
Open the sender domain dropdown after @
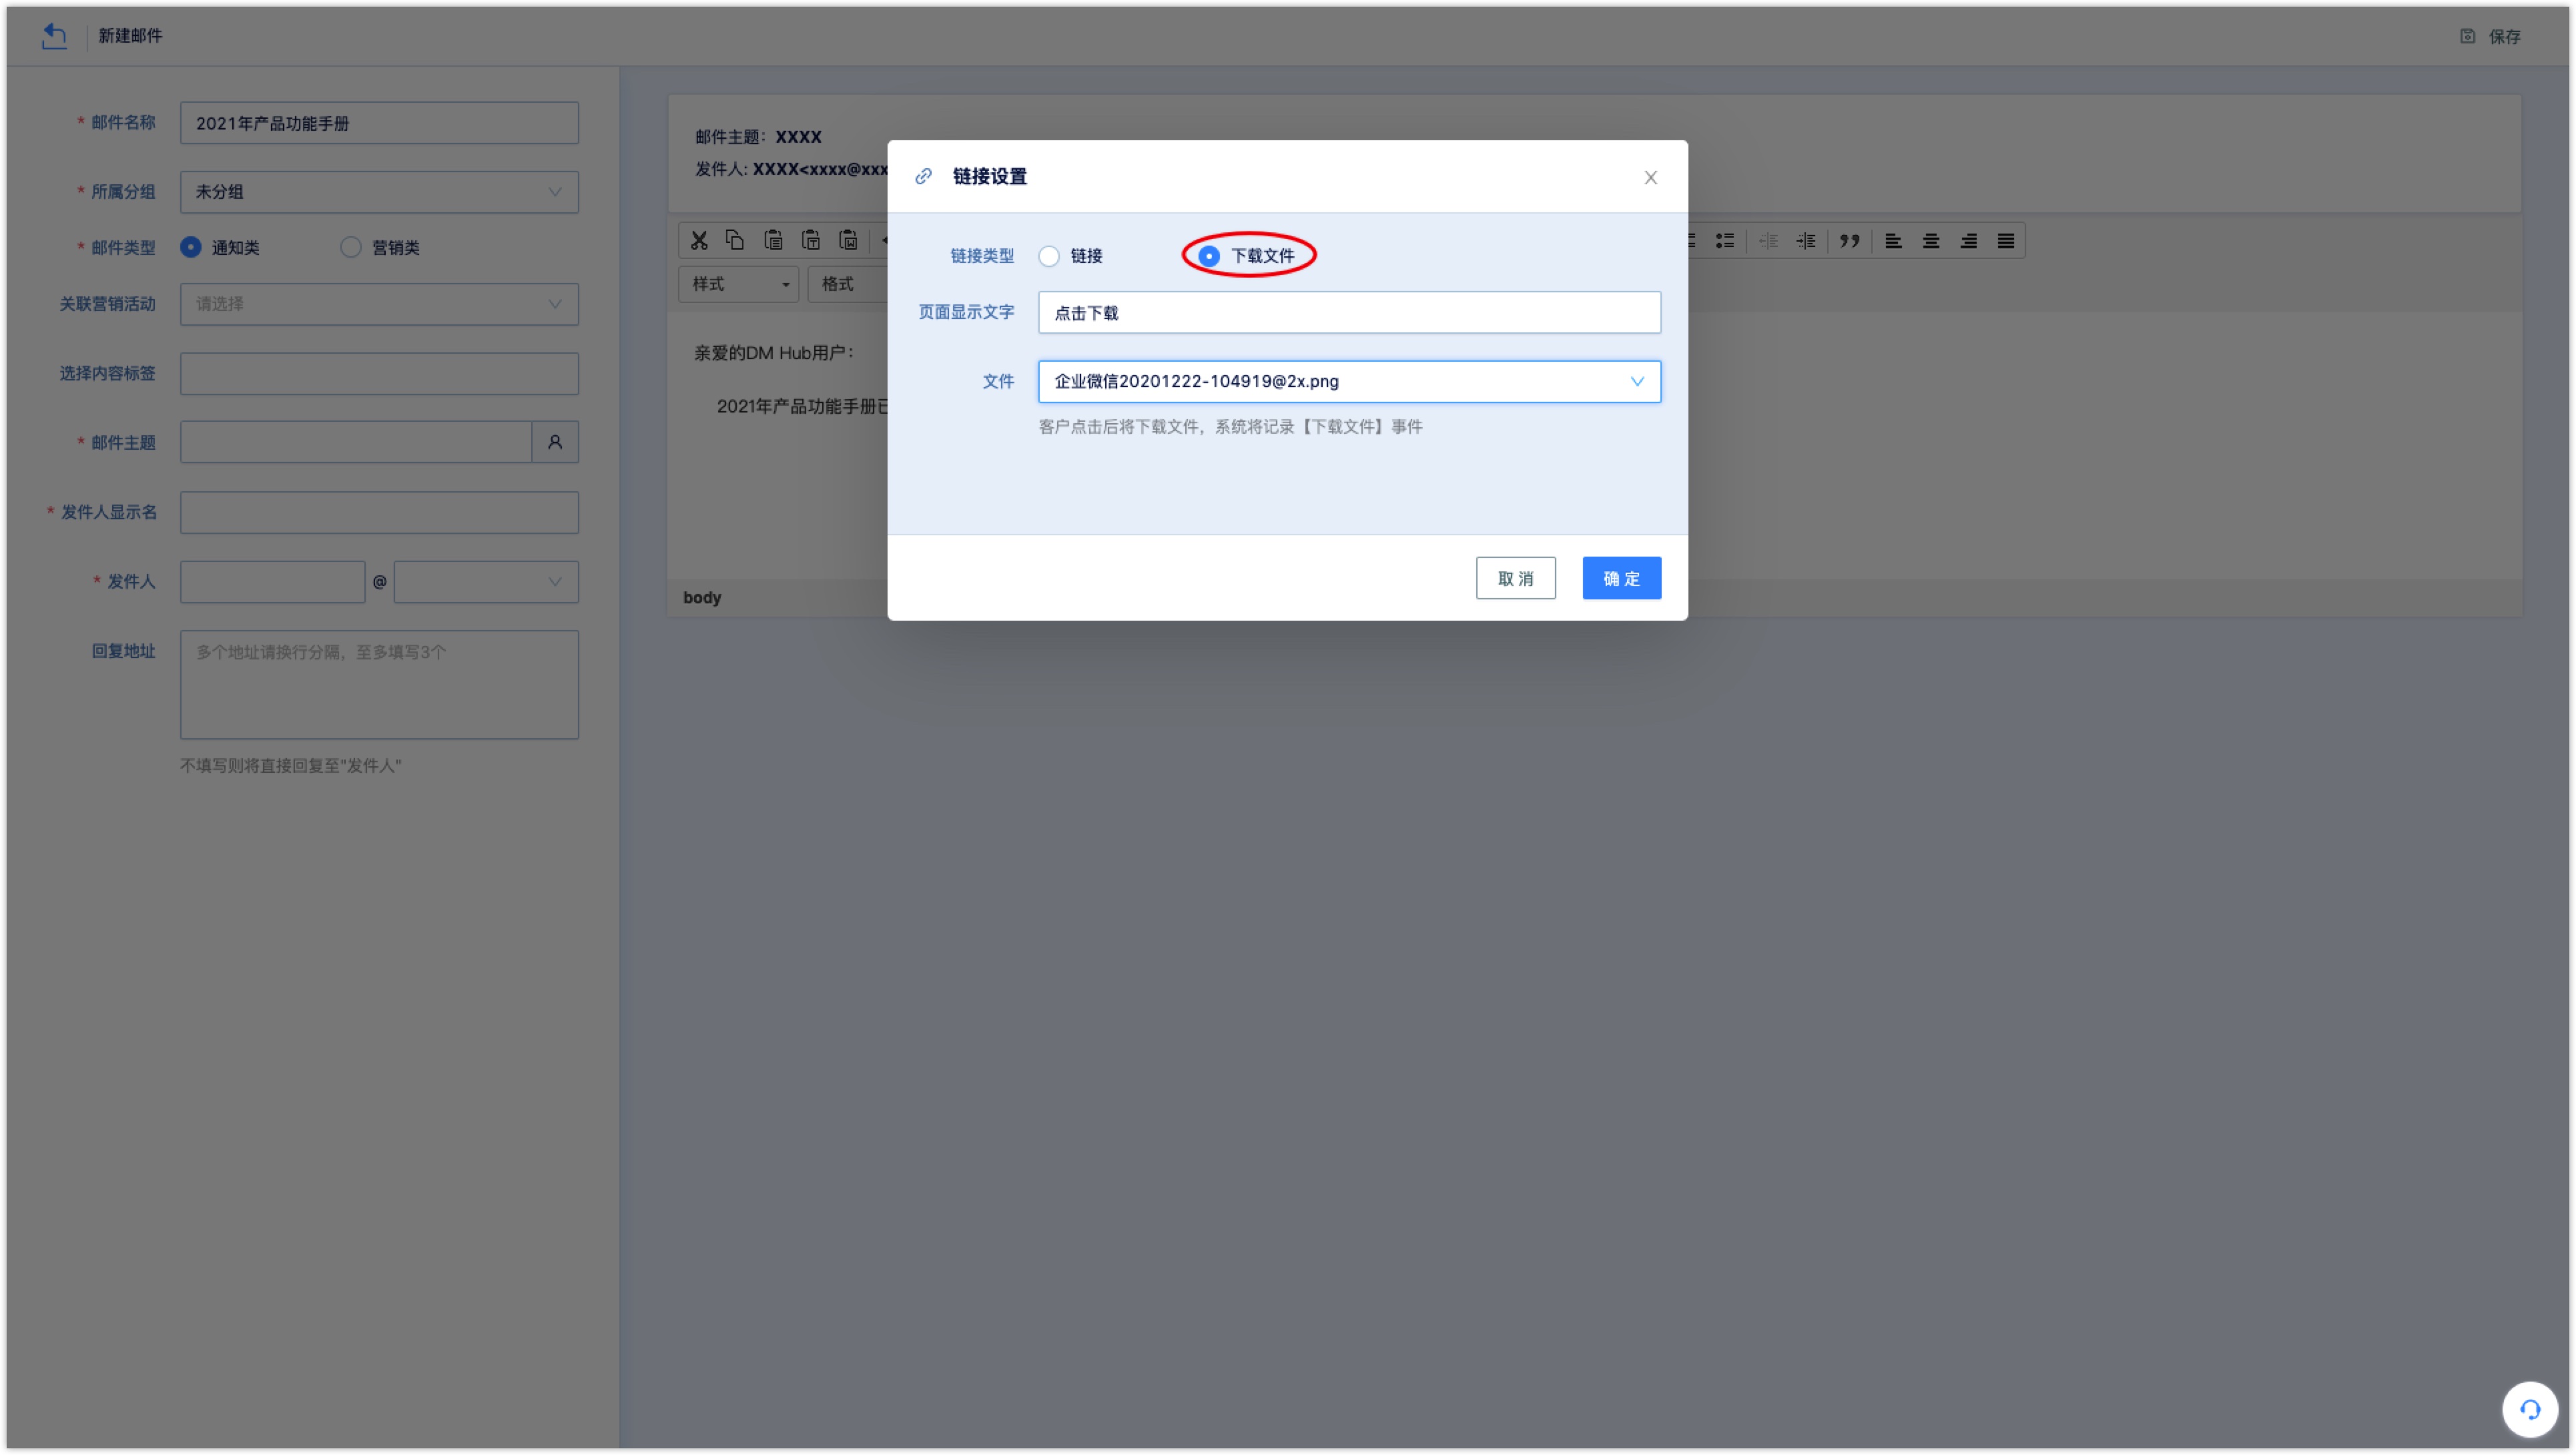(x=486, y=582)
